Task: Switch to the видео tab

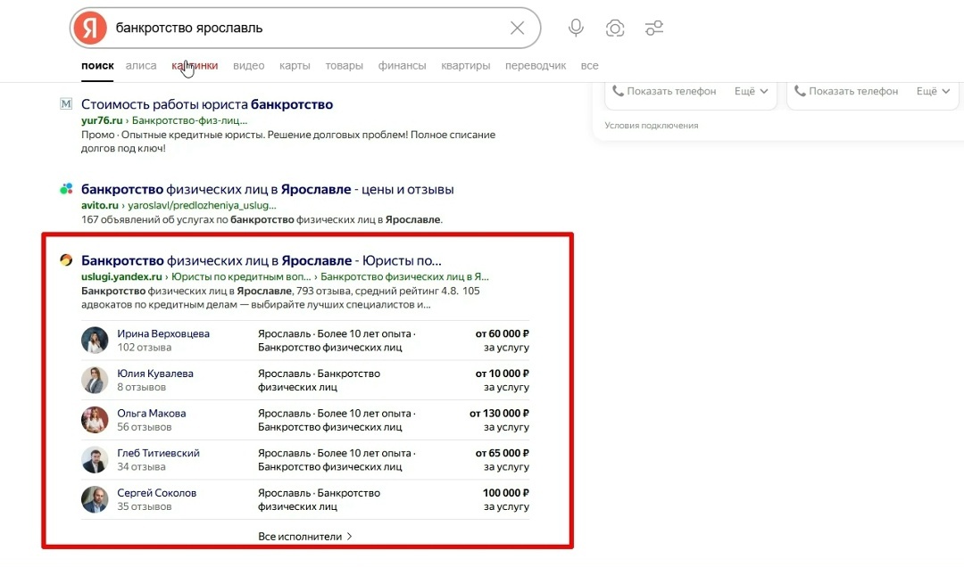Action: click(248, 65)
